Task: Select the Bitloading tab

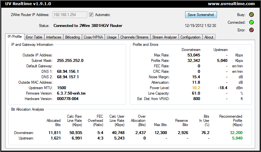Action: 72,37
